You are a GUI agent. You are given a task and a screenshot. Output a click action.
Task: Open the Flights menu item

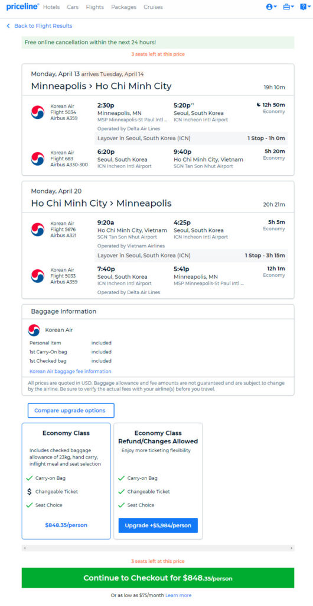pos(95,7)
